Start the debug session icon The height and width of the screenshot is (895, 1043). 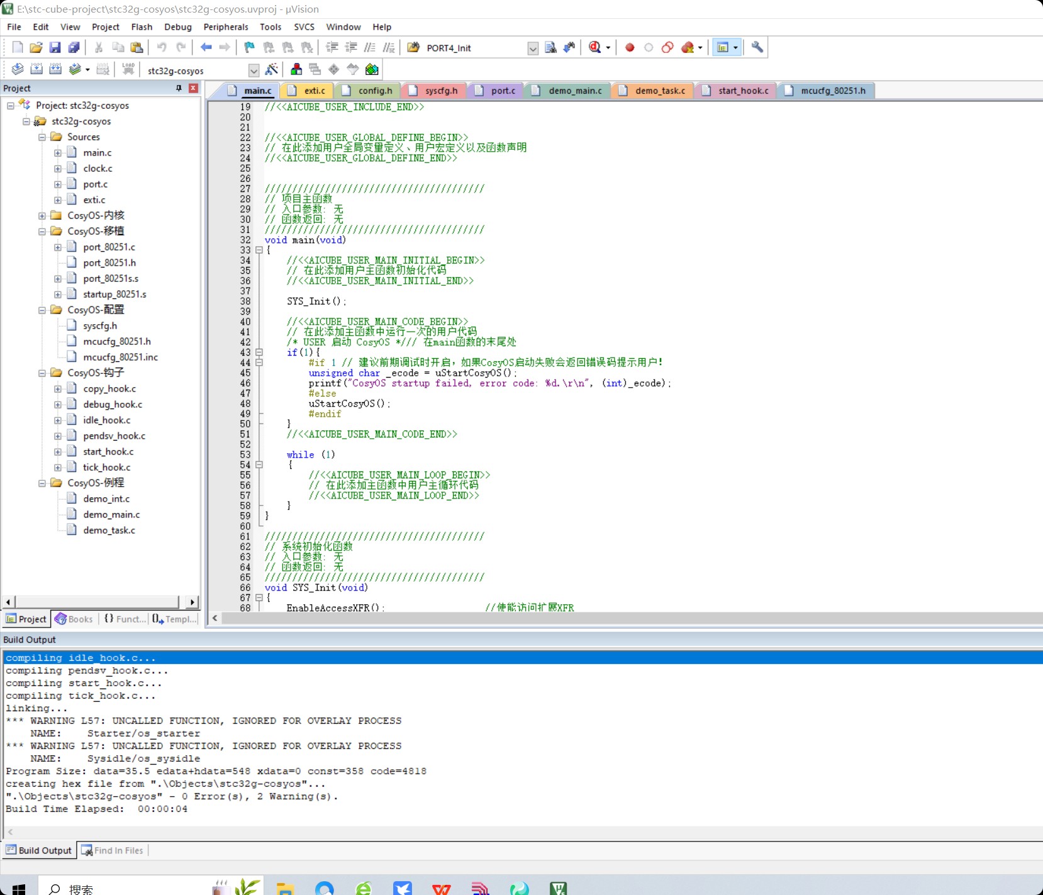click(x=595, y=47)
